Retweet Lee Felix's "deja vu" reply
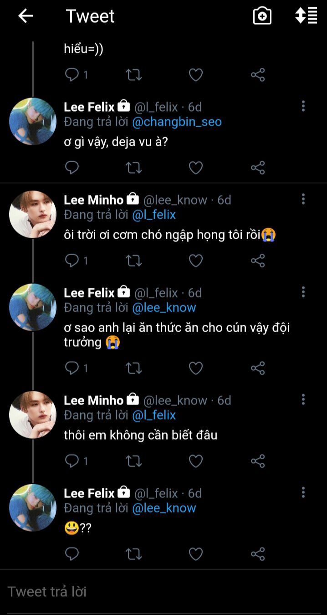This screenshot has width=327, height=615. tap(133, 168)
